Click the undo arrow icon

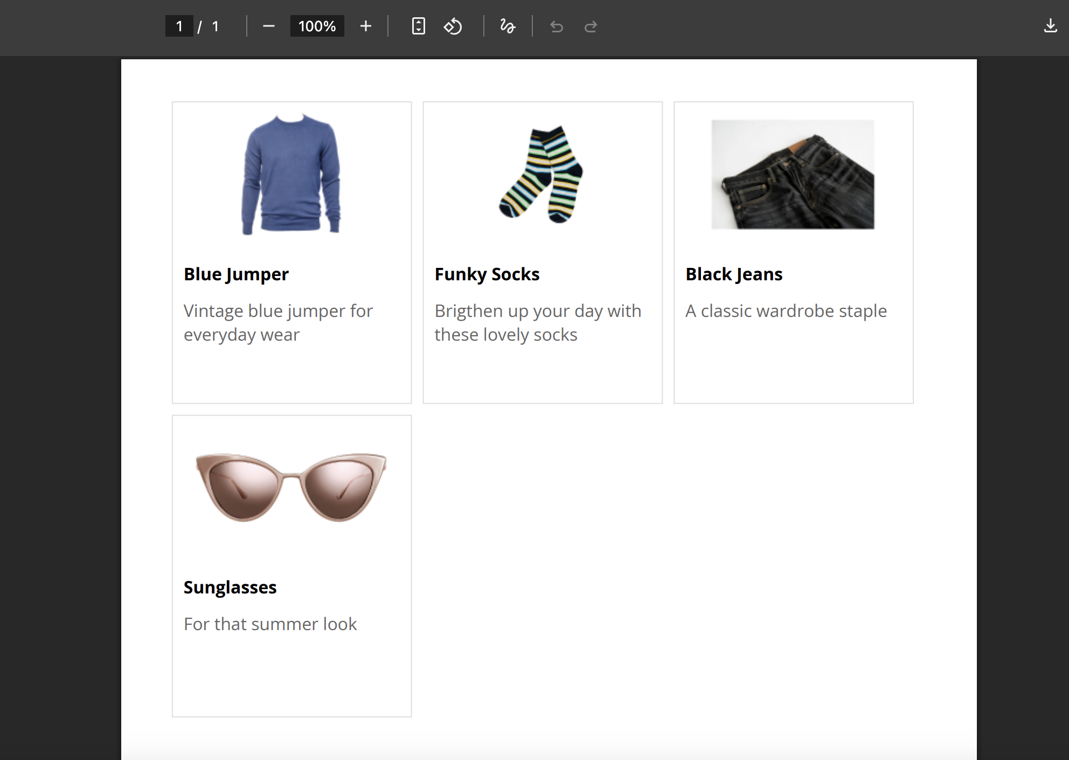click(557, 26)
